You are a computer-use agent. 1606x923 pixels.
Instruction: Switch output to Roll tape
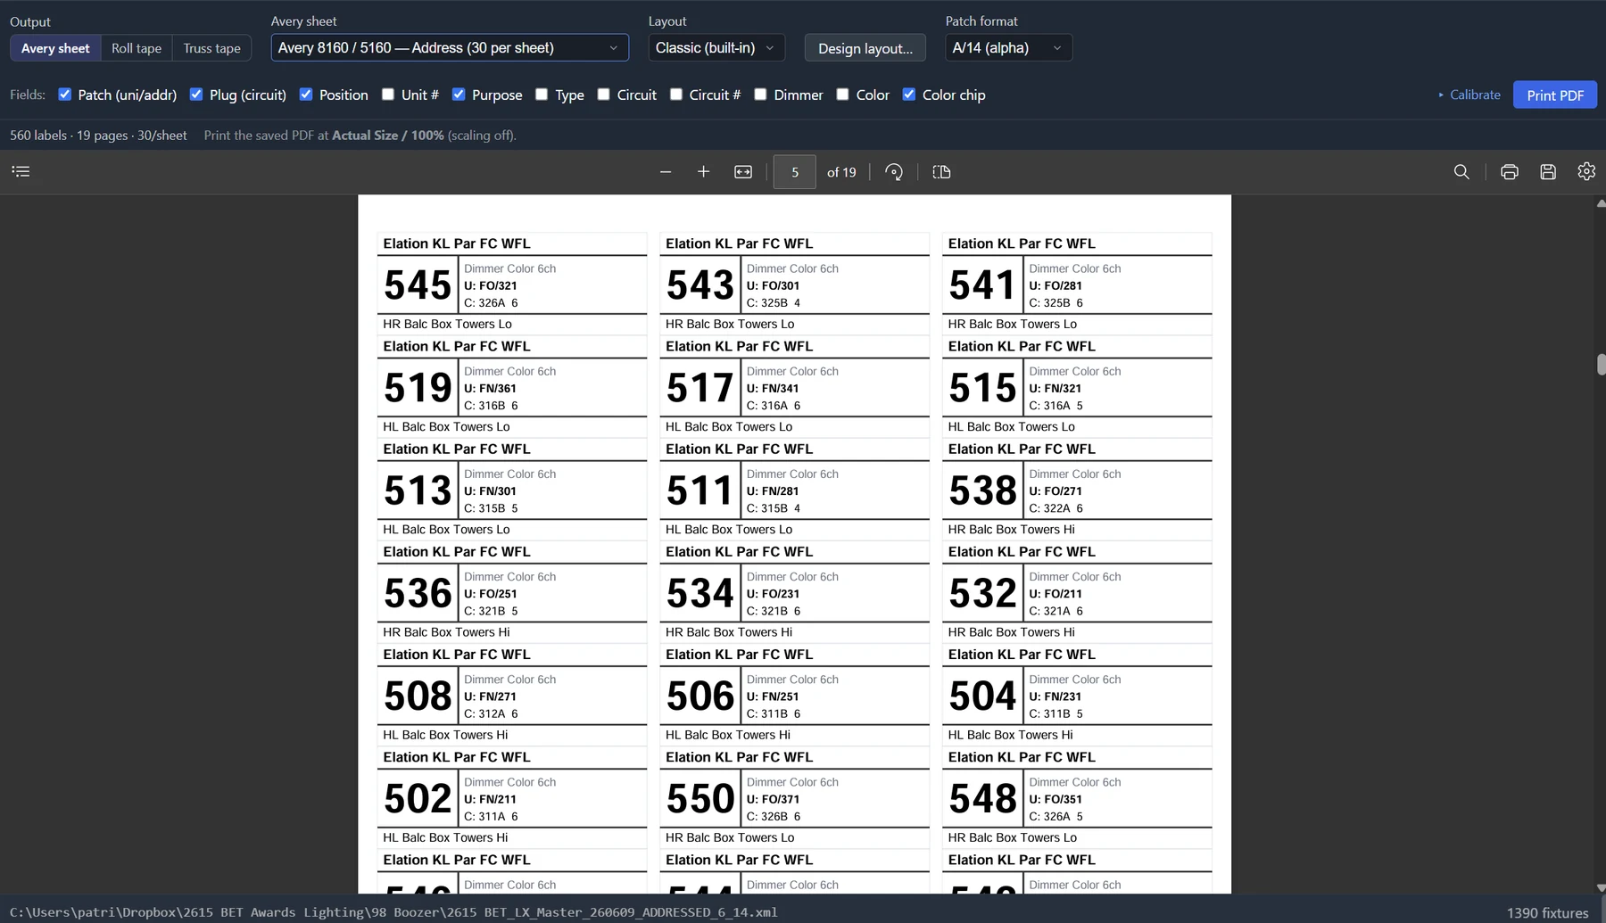(137, 48)
